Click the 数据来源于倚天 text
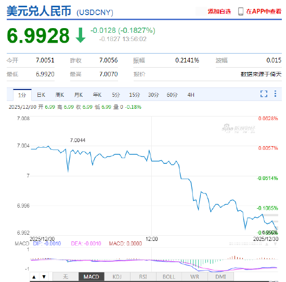The height and width of the screenshot is (282, 286). pos(261,74)
